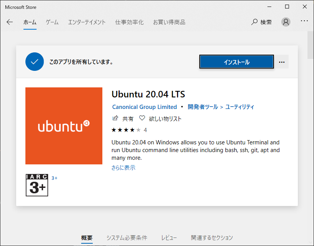This screenshot has width=314, height=246.
Task: Open the 仕事効率化 tab
Action: pos(129,22)
